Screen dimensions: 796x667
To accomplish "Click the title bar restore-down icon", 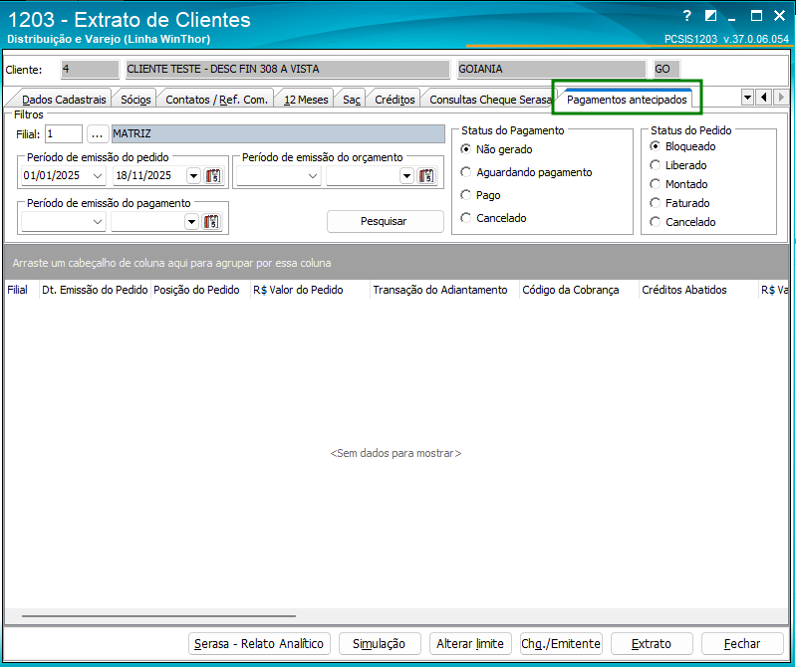I will point(710,16).
